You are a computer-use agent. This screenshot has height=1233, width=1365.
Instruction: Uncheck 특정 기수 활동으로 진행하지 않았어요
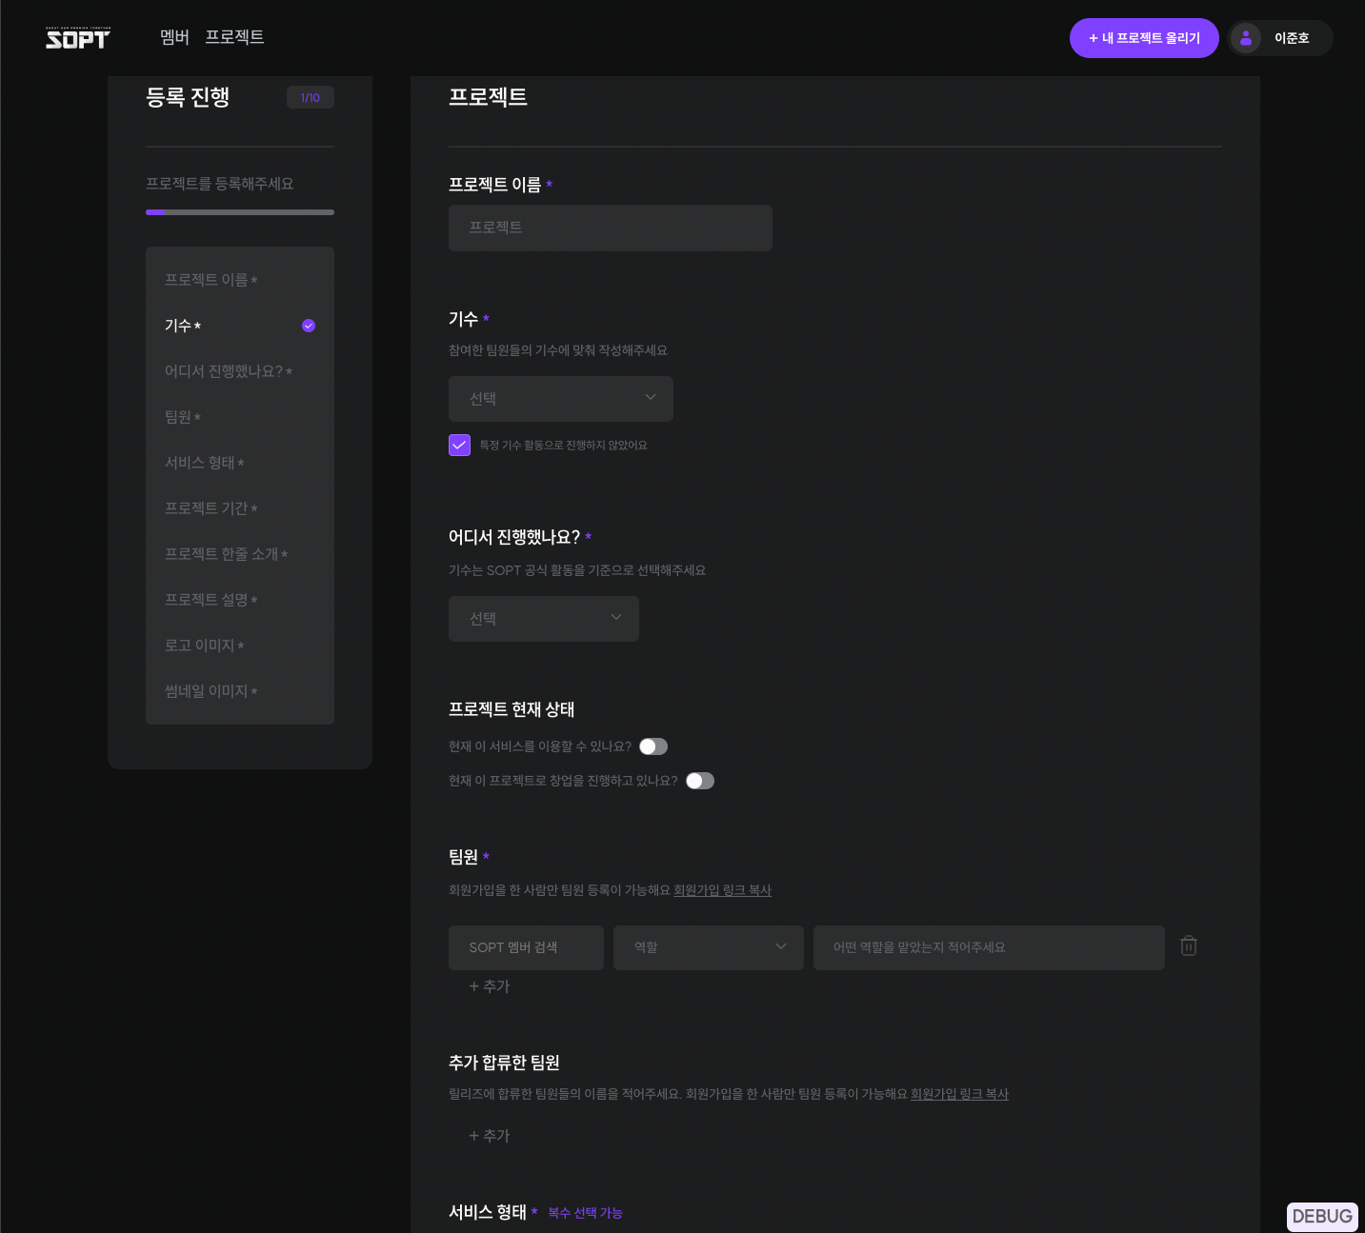coord(459,445)
